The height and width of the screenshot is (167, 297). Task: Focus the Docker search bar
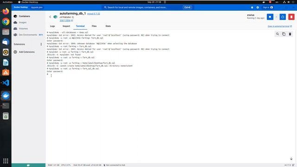(x=148, y=7)
